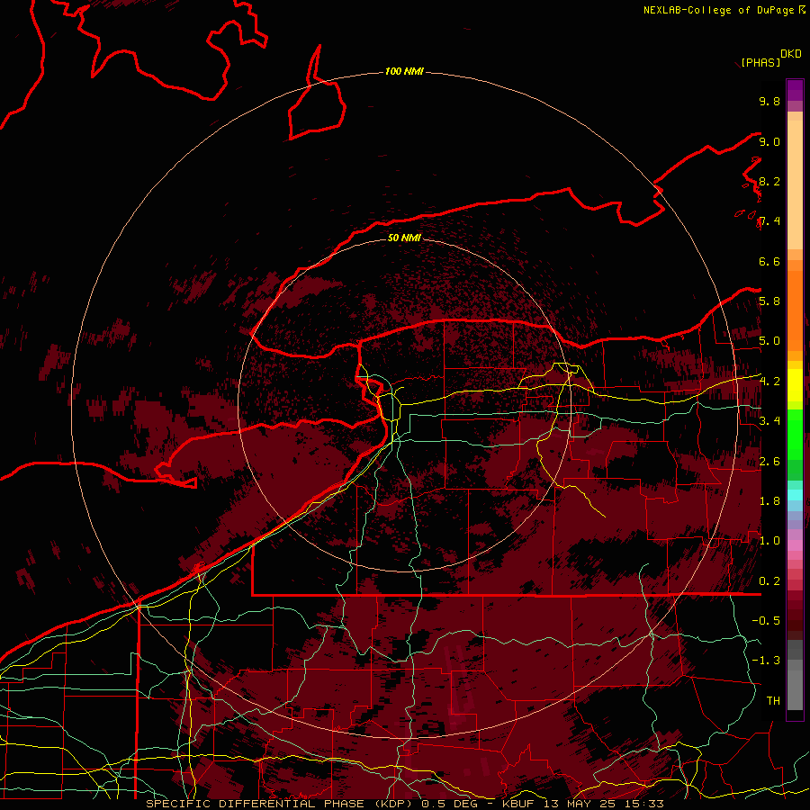
Task: Click the 50 NMI range ring label
Action: coord(404,238)
